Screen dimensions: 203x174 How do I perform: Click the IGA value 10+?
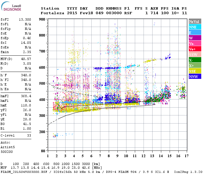coord(175,13)
